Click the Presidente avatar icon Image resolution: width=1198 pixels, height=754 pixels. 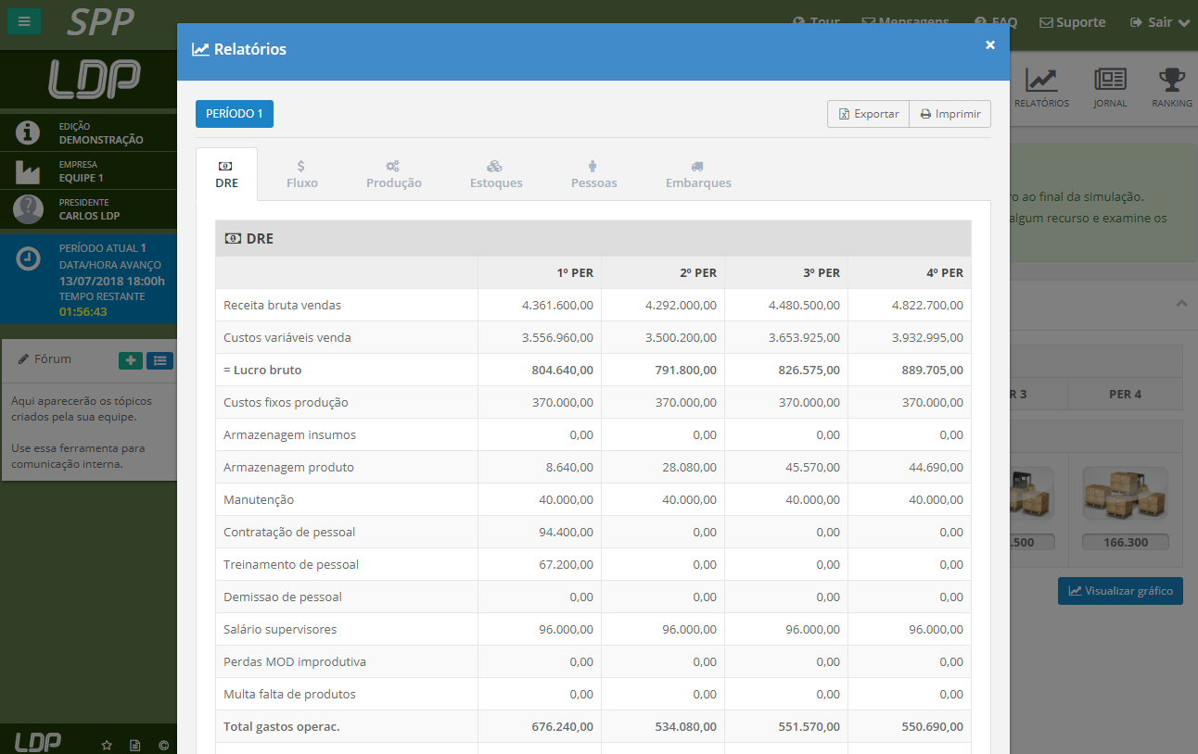tap(28, 209)
